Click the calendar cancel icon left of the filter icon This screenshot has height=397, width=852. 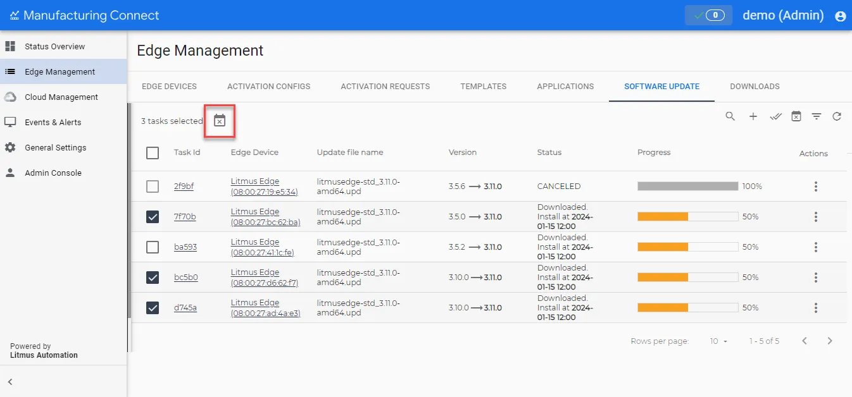tap(796, 116)
